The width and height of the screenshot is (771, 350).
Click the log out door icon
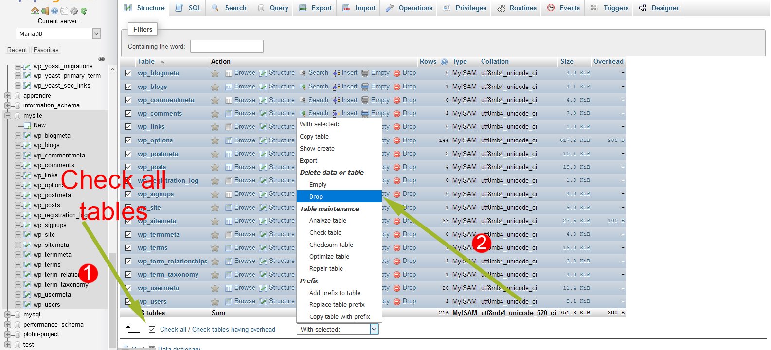(x=44, y=11)
